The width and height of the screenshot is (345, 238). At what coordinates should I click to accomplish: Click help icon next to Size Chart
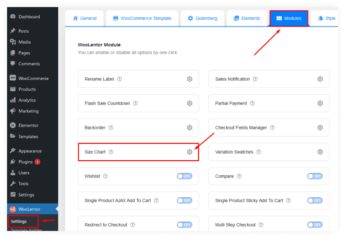pos(111,152)
